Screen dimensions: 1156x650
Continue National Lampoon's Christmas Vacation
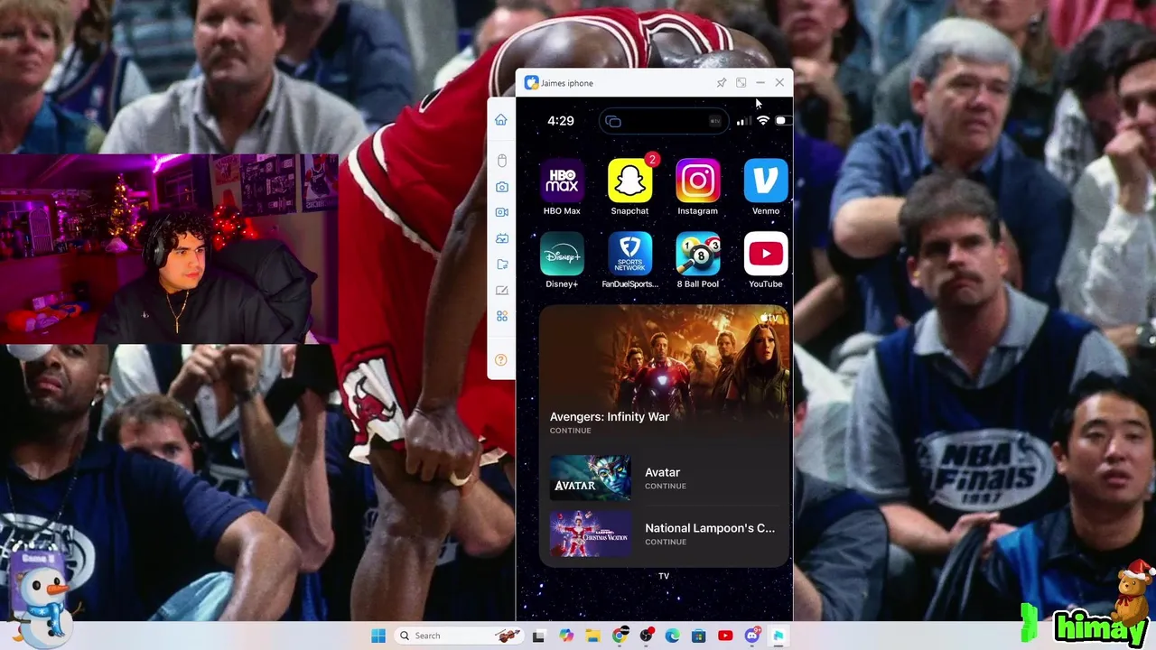click(665, 534)
